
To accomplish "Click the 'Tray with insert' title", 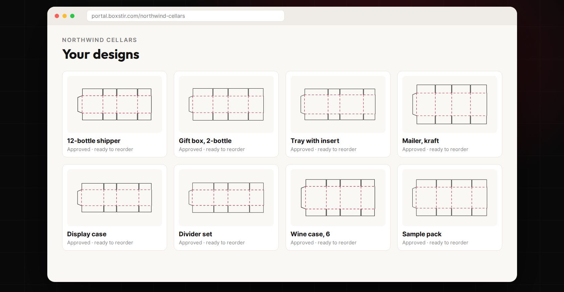I will pyautogui.click(x=315, y=141).
